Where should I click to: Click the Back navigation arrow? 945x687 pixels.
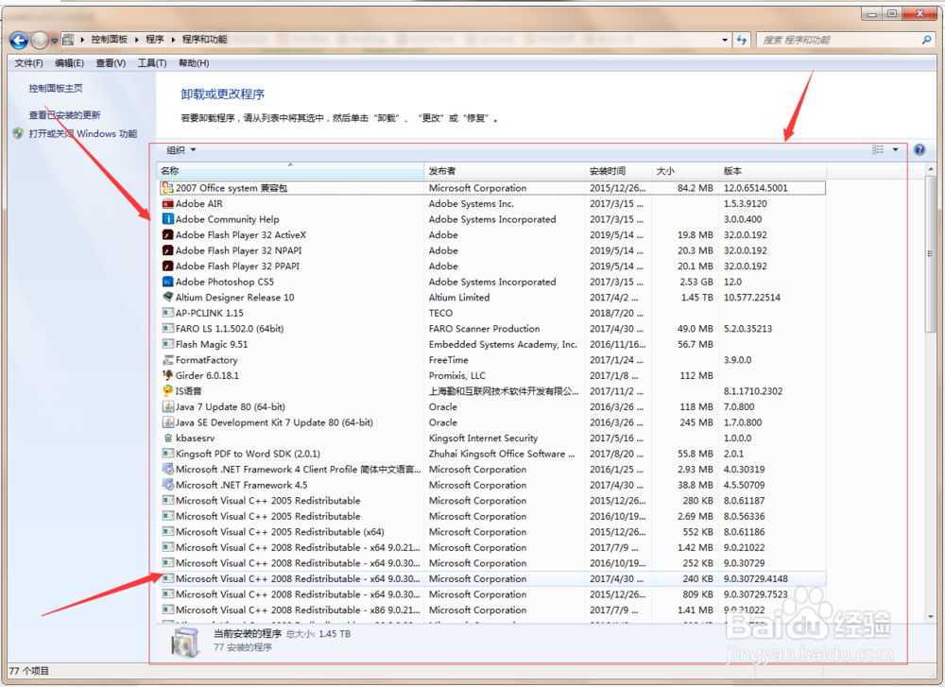tap(19, 41)
